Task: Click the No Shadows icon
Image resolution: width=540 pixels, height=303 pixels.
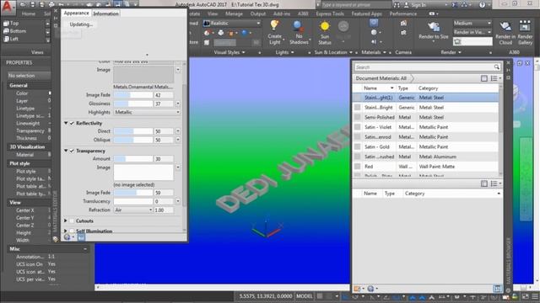Action: pos(298,26)
